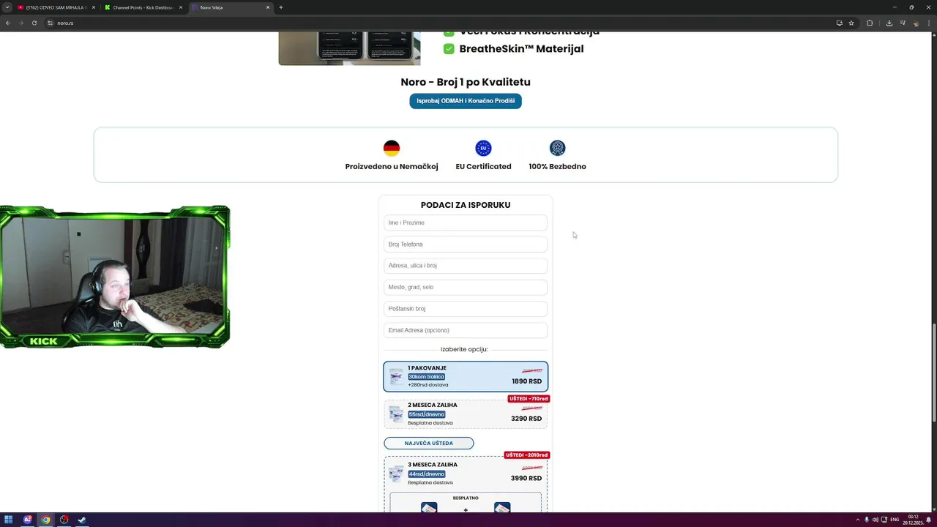This screenshot has width=937, height=527.
Task: Close the Noro Srbija tab
Action: [x=267, y=7]
